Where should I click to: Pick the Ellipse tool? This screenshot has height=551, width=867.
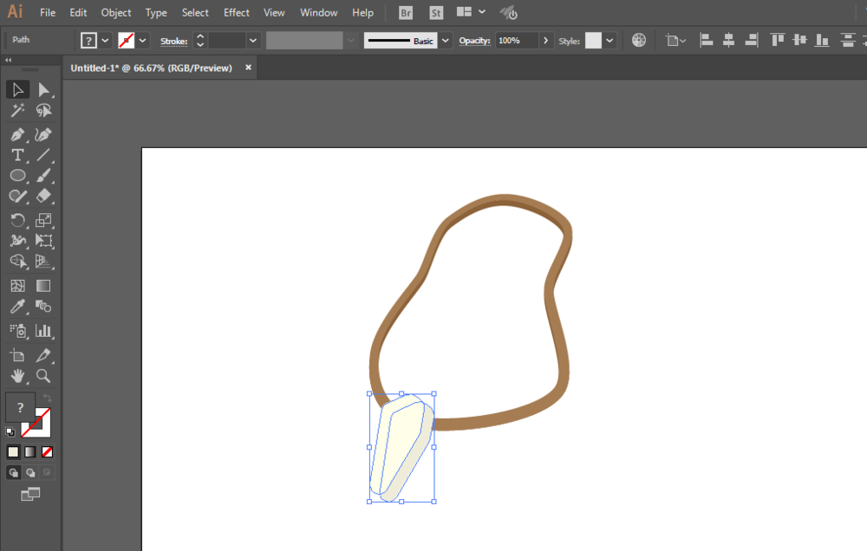17,176
